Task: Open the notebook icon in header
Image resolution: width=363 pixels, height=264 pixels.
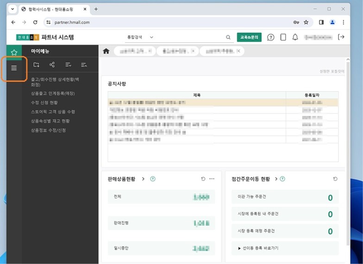Action: tap(283, 37)
